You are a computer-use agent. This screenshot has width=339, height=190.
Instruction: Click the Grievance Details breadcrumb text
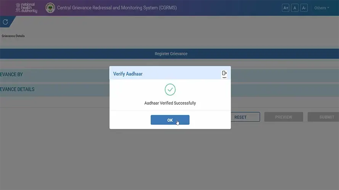click(13, 36)
